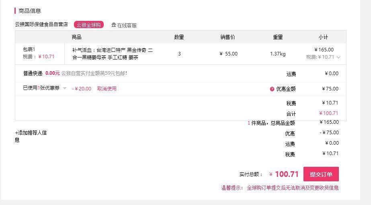Viewport: 371px width, 205px height.
Task: Click the 云猴全球购 pink badge
Action: tap(89, 25)
